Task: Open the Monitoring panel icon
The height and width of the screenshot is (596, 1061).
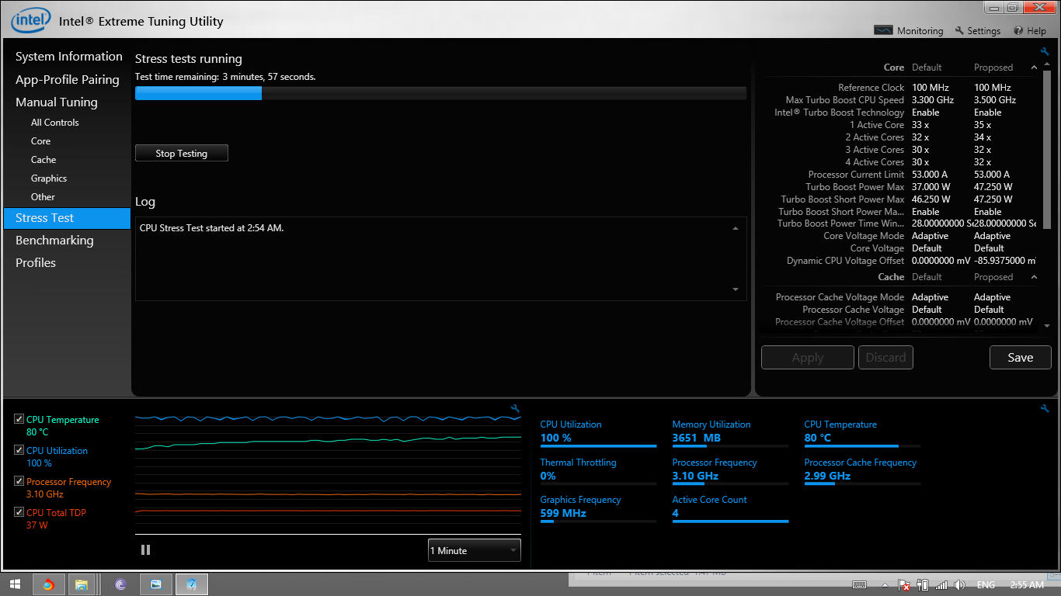Action: [x=883, y=30]
